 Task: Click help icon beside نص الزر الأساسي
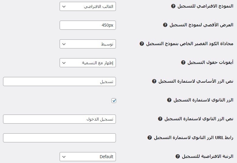154,81
